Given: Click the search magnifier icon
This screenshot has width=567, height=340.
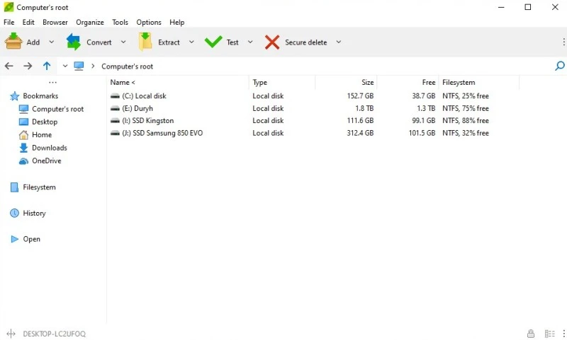Looking at the screenshot, I should [x=559, y=66].
